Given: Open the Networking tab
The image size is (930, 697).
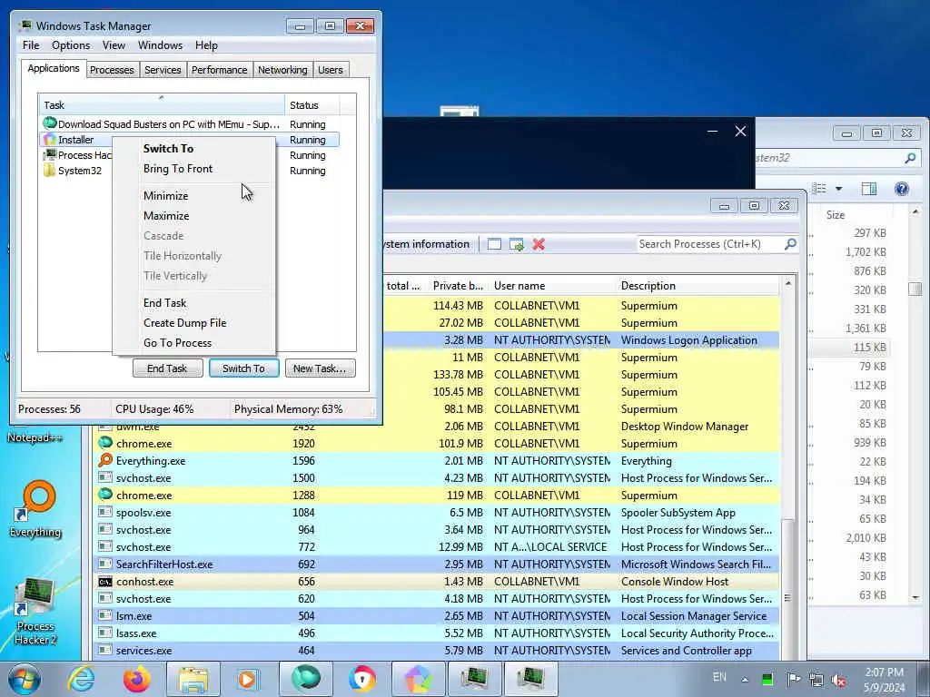Looking at the screenshot, I should [282, 70].
